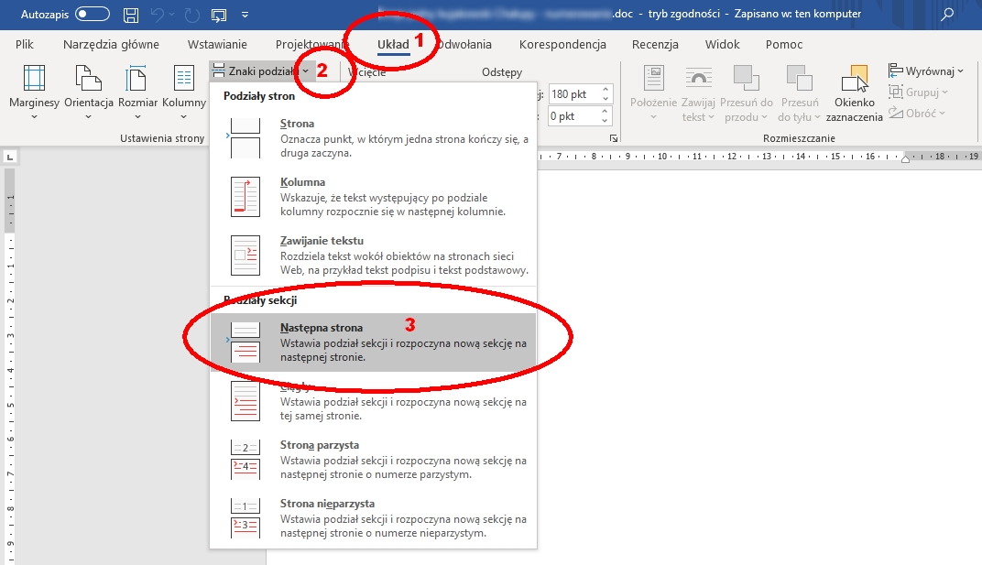Click the Strona nieparzysta section icon
This screenshot has height=565, width=982.
pos(245,518)
